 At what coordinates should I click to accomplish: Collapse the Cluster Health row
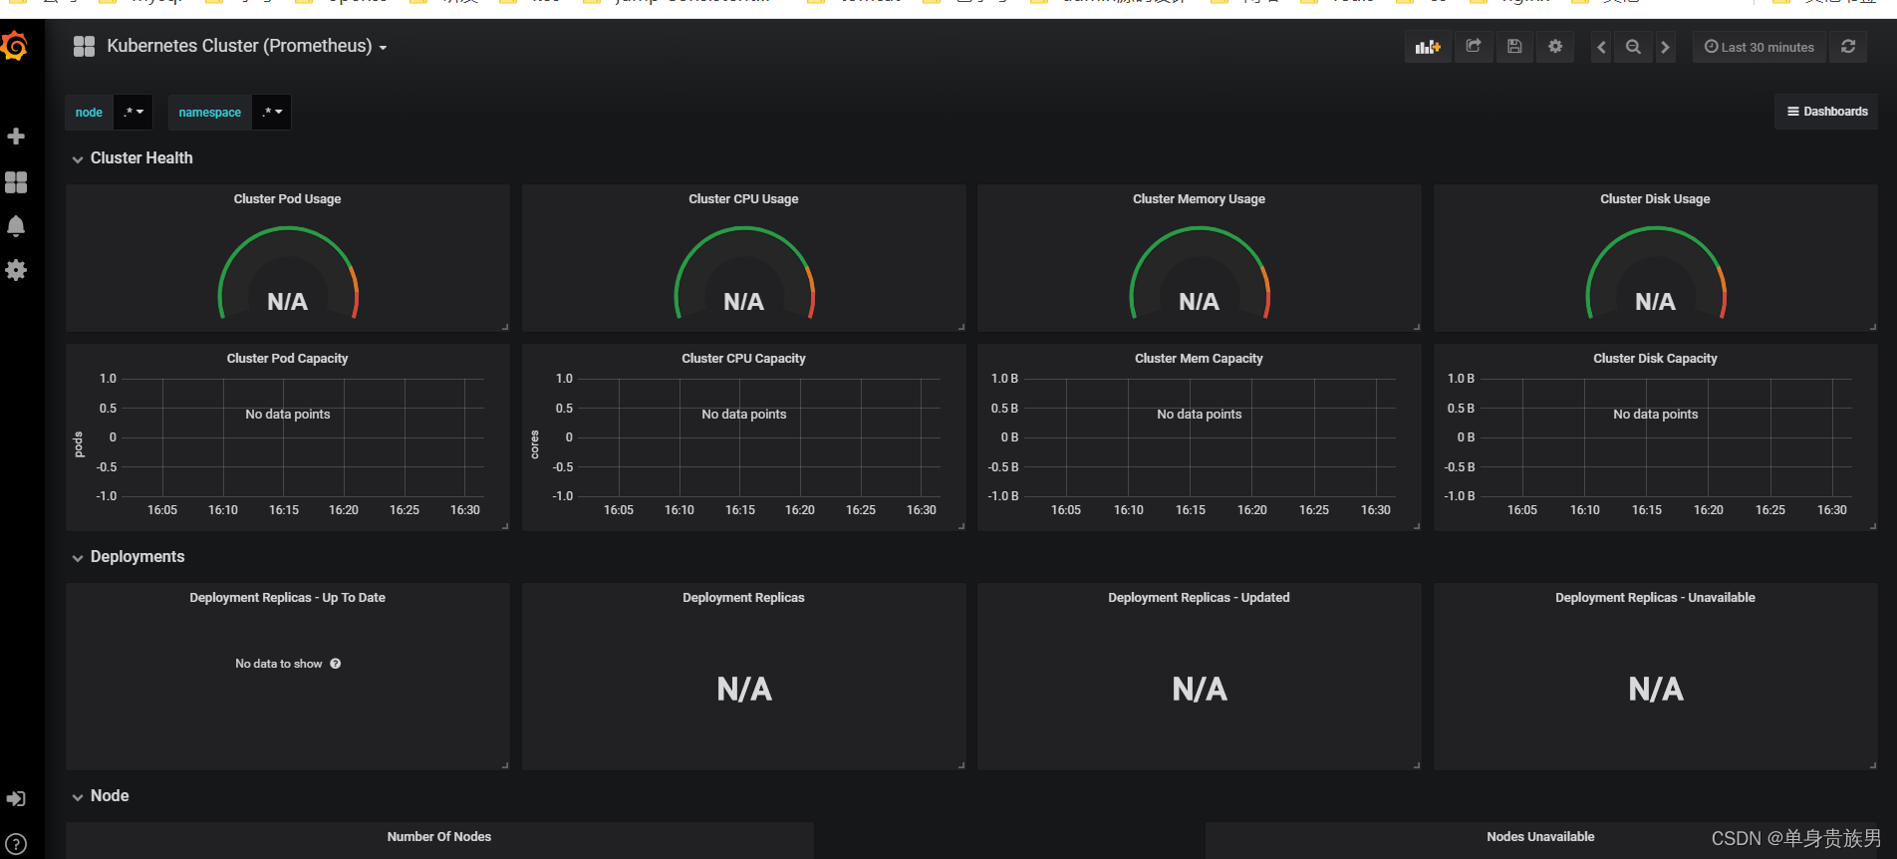pos(132,158)
